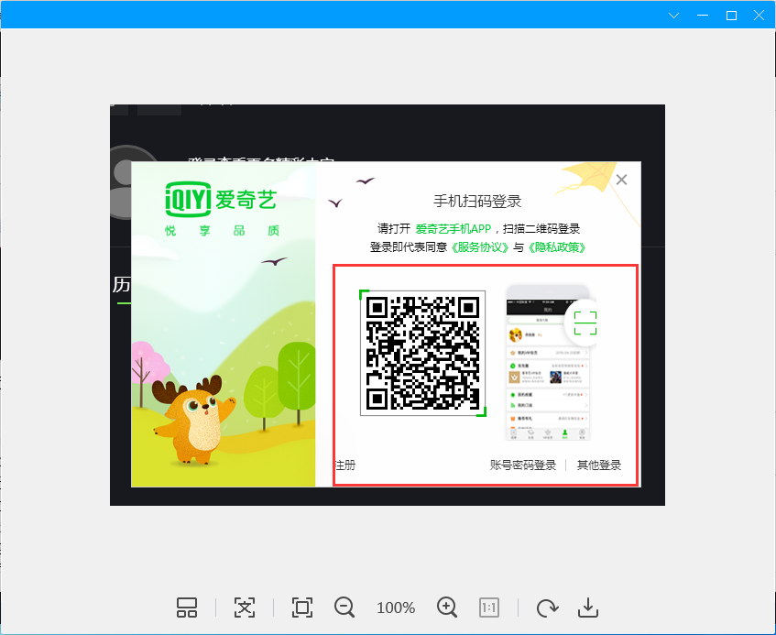Open the 服务协议 service agreement link
776x635 pixels.
(480, 247)
